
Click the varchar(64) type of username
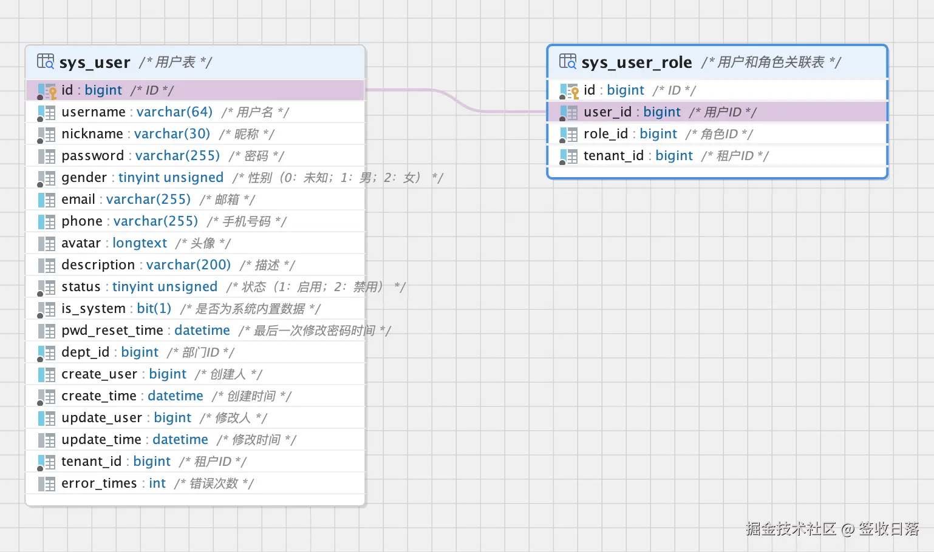[x=174, y=112]
